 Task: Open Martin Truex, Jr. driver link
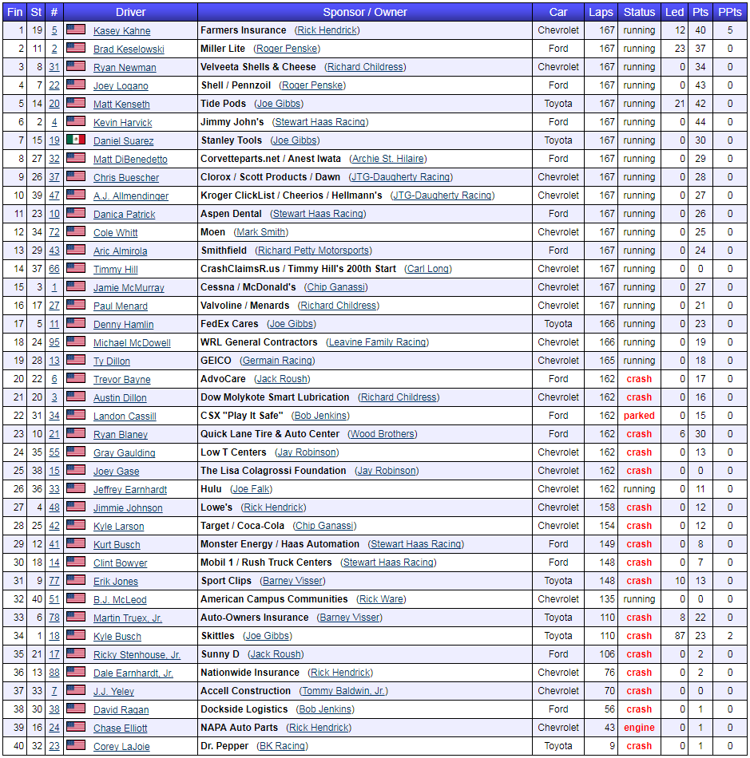tap(128, 618)
